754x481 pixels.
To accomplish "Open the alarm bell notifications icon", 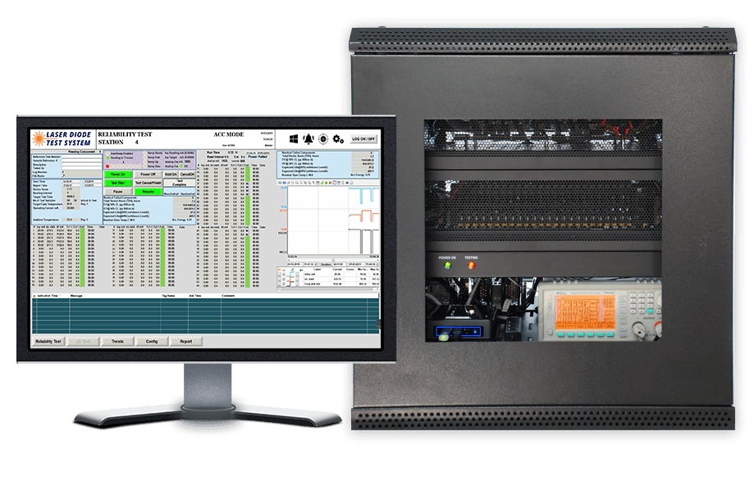I will 309,139.
